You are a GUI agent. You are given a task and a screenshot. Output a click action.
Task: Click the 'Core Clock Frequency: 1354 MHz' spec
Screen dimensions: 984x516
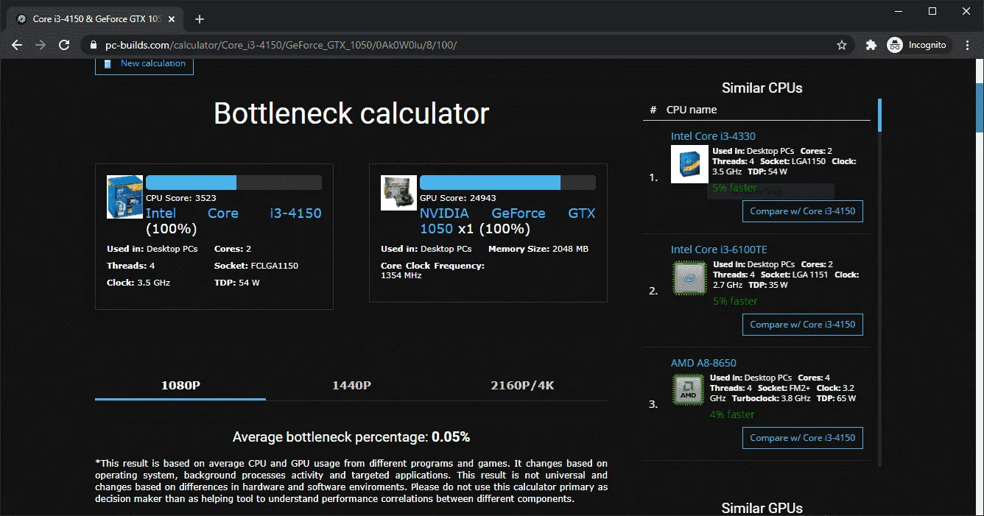432,270
